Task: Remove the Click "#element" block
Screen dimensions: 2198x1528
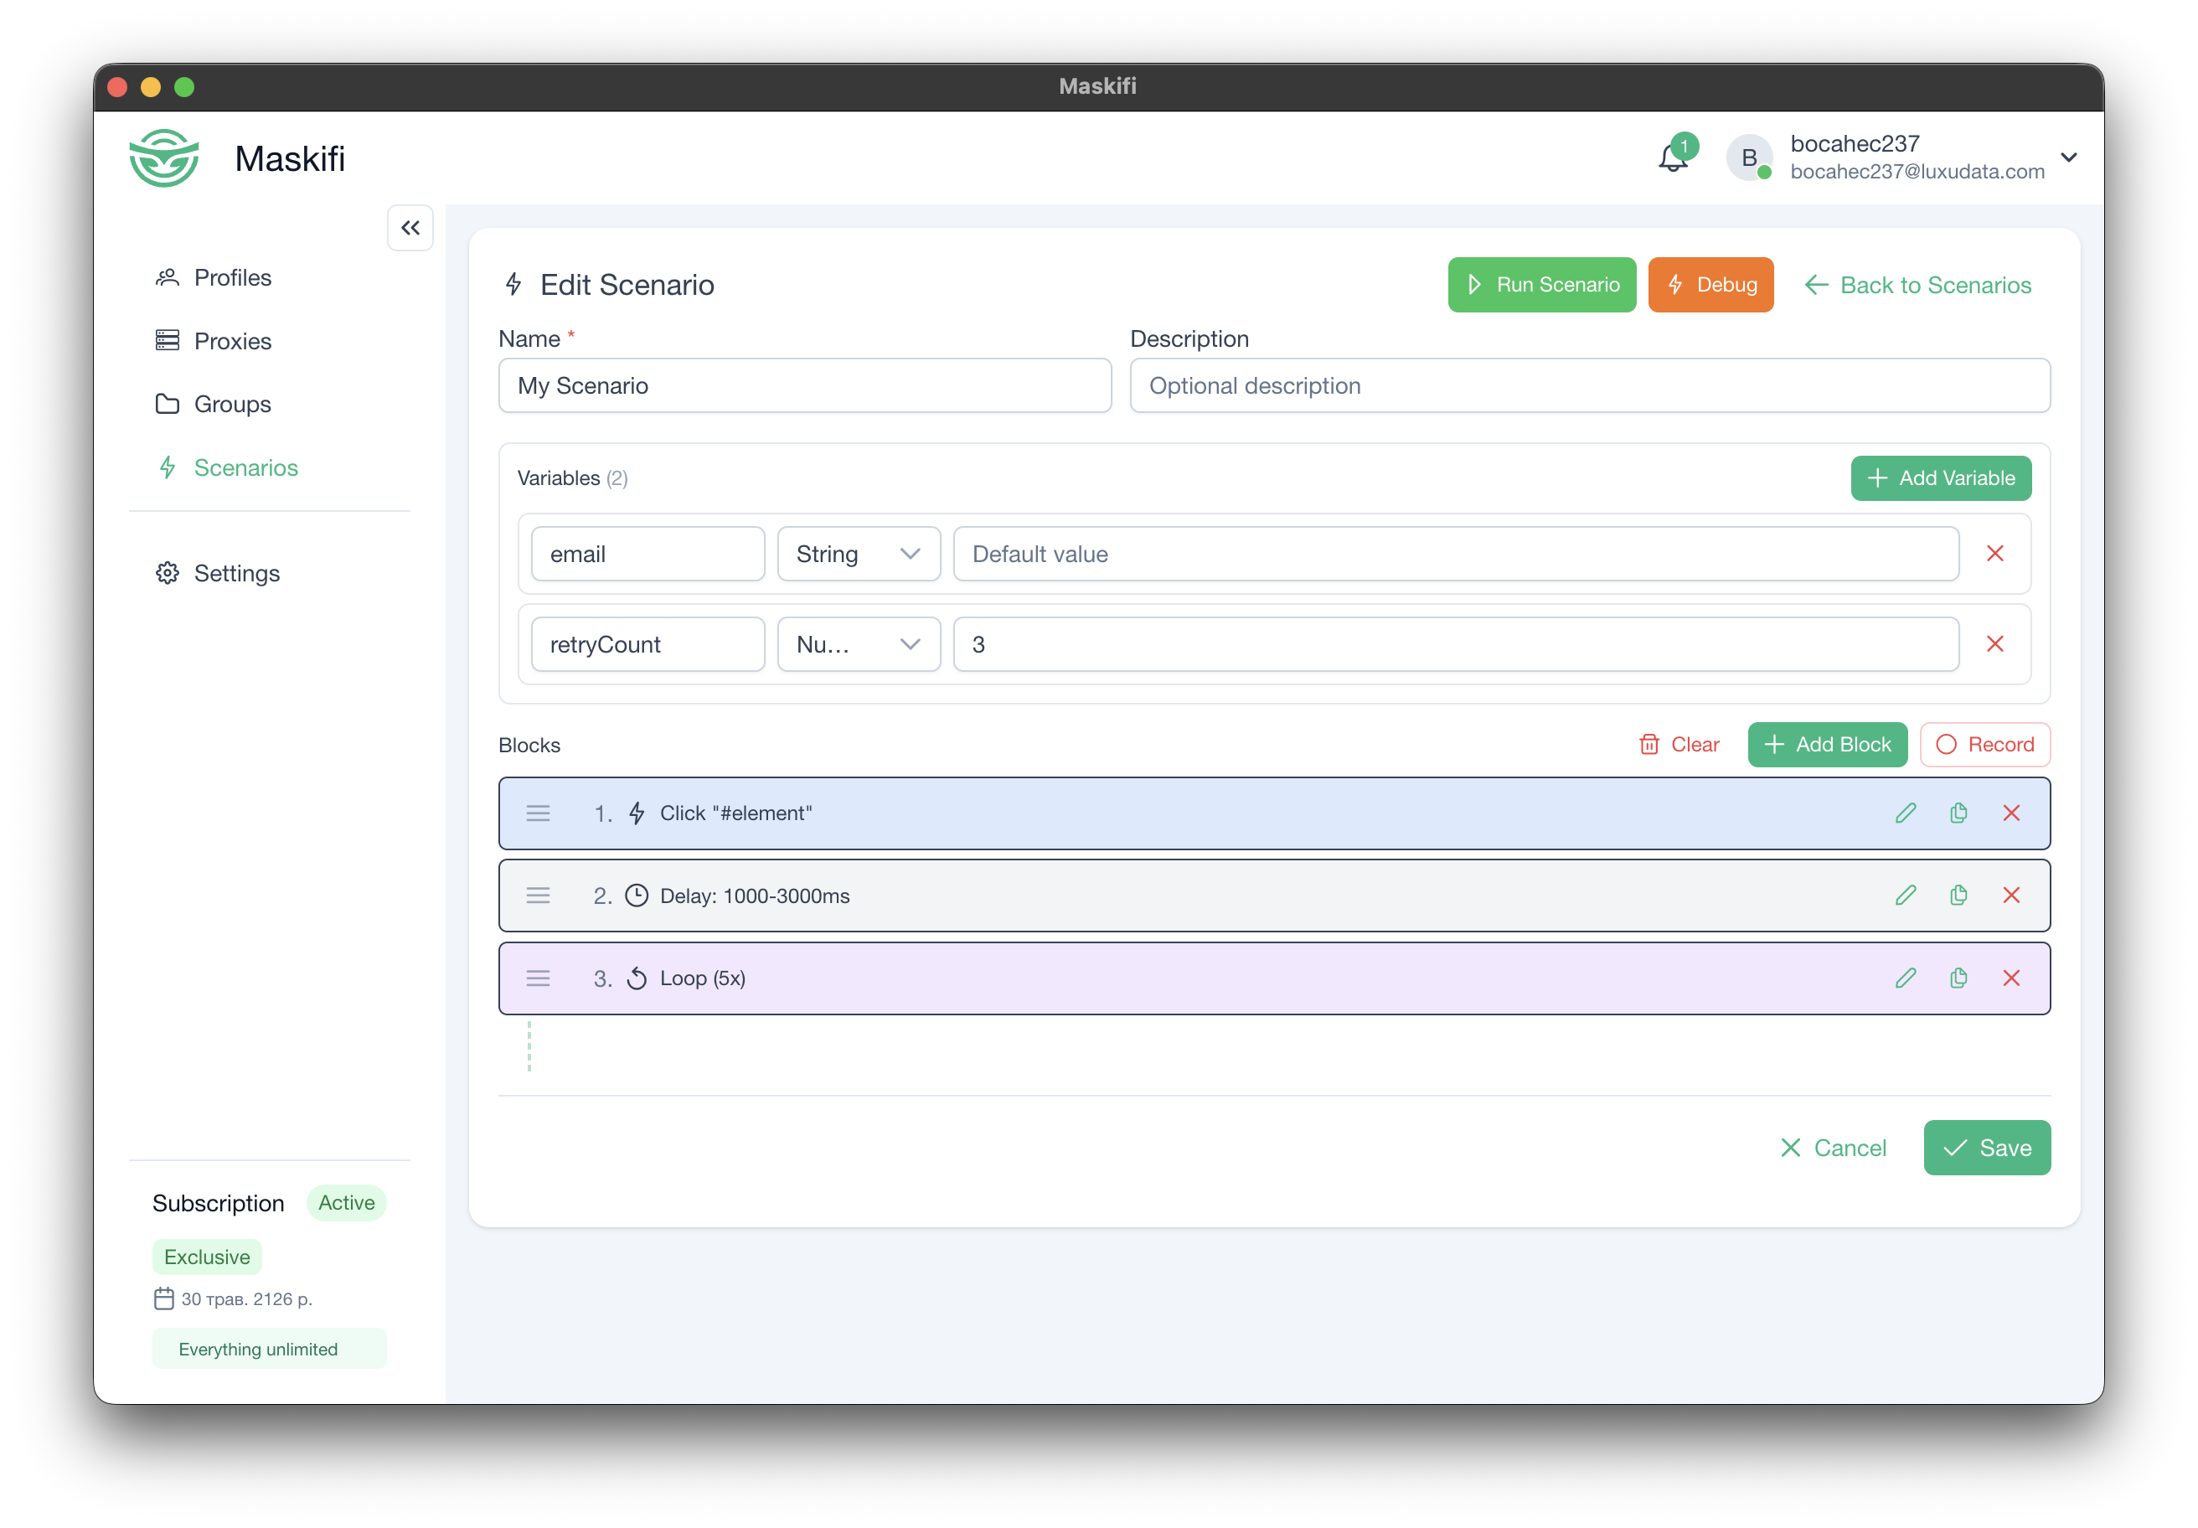Action: [2011, 813]
